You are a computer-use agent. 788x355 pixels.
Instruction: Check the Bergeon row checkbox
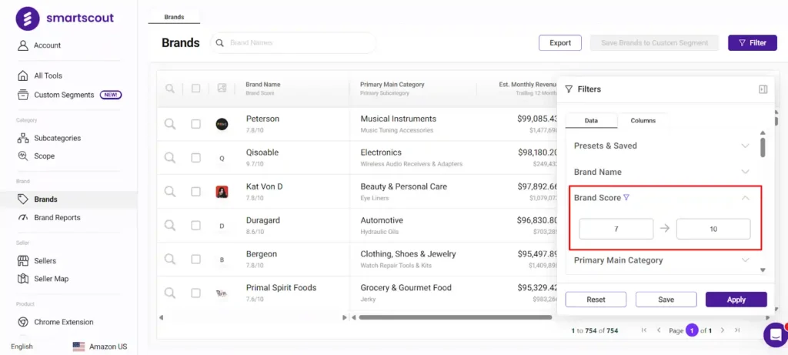(x=196, y=259)
